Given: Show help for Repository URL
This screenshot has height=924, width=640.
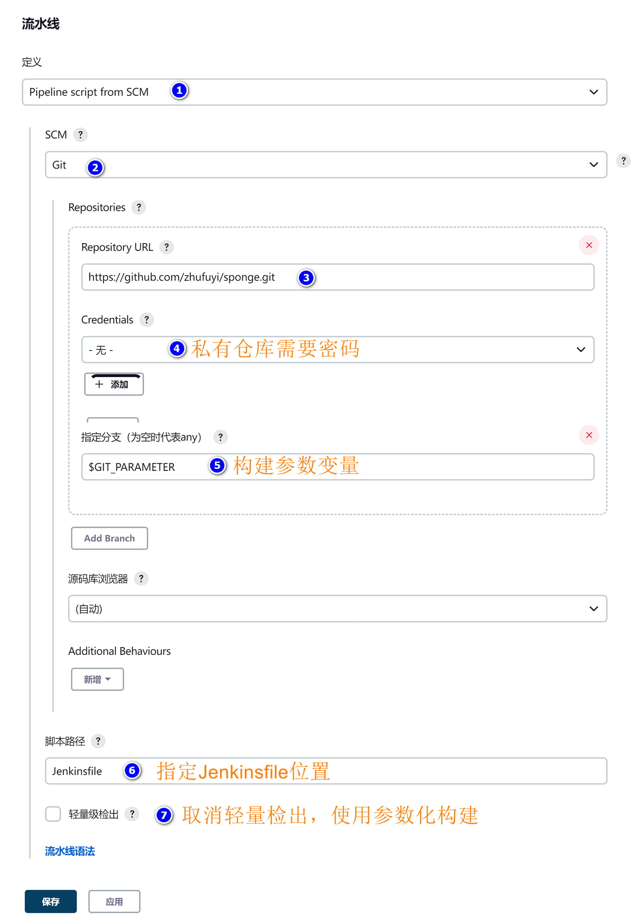Looking at the screenshot, I should point(166,247).
